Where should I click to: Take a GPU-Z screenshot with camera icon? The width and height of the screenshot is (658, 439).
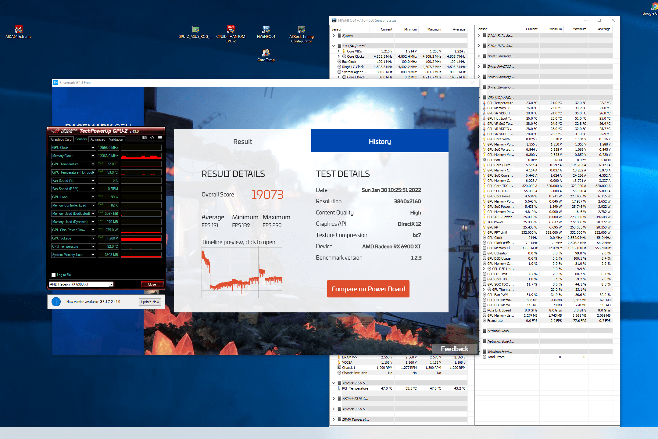(x=144, y=138)
